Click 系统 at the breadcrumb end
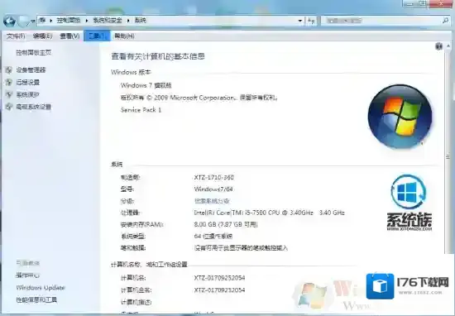 [140, 21]
